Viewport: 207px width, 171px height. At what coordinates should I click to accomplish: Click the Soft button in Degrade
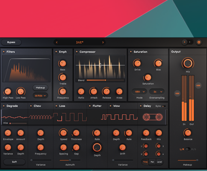[x=14, y=162]
